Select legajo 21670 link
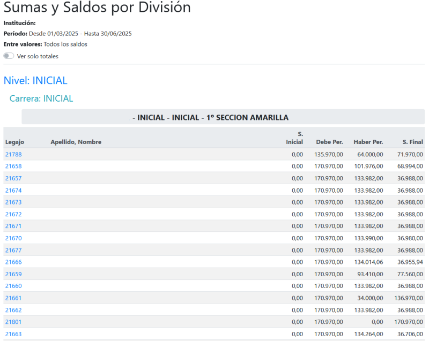429x341 pixels. click(13, 238)
